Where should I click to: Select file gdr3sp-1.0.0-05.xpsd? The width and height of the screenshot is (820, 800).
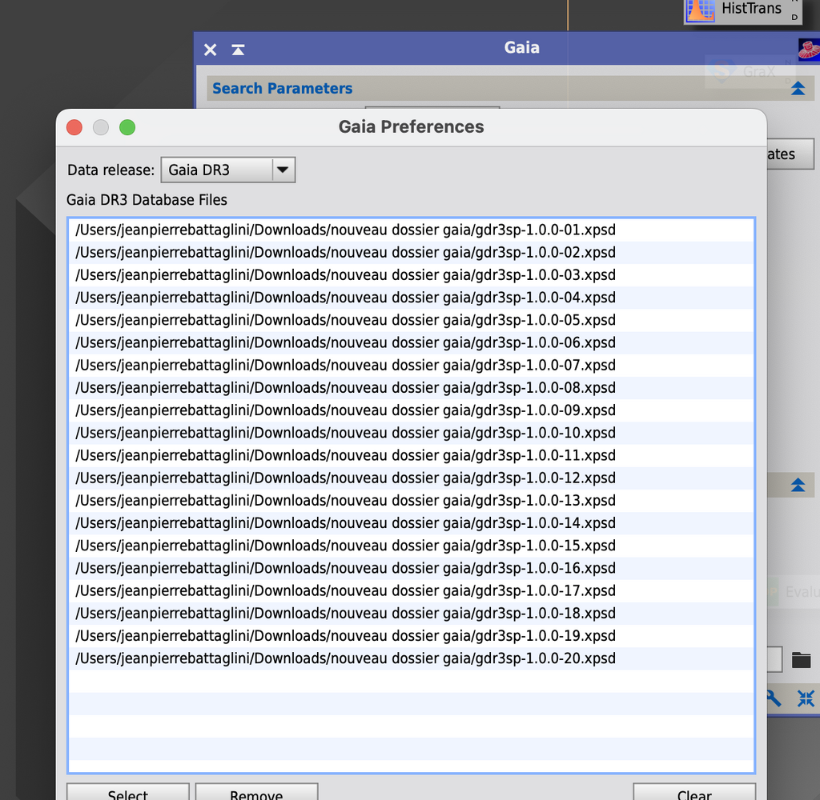coord(411,320)
